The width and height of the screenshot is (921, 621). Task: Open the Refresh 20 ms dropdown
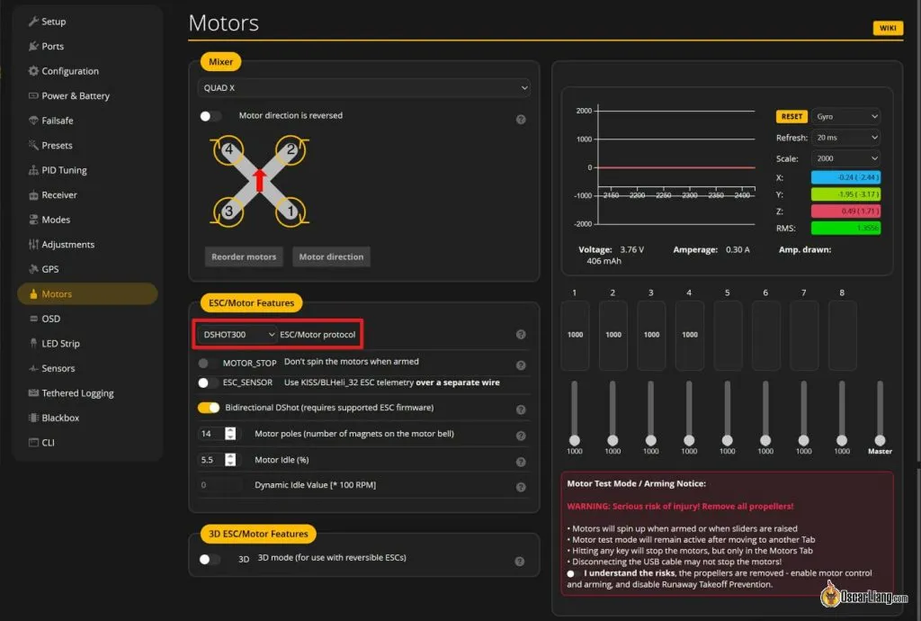[845, 138]
